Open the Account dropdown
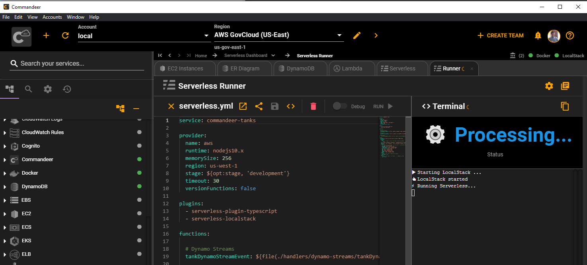The height and width of the screenshot is (265, 587). [144, 36]
